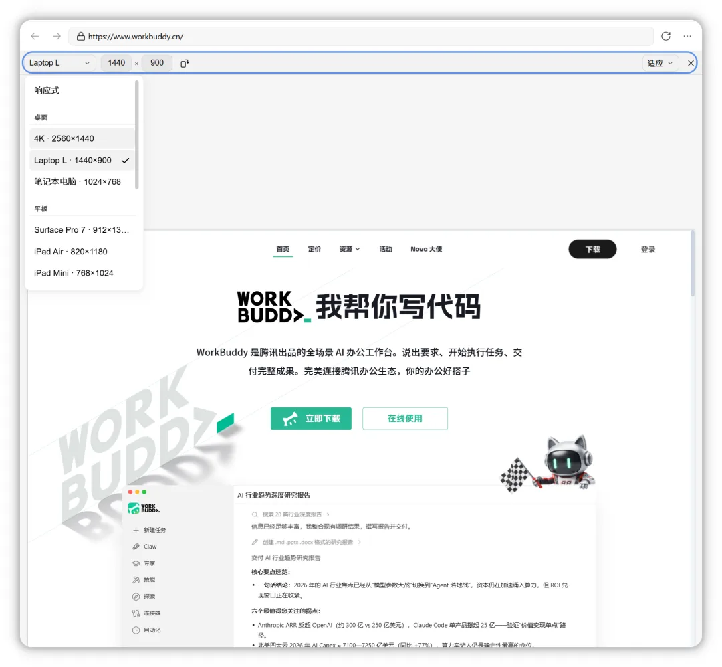Click the 平板 category header in the device list

41,209
